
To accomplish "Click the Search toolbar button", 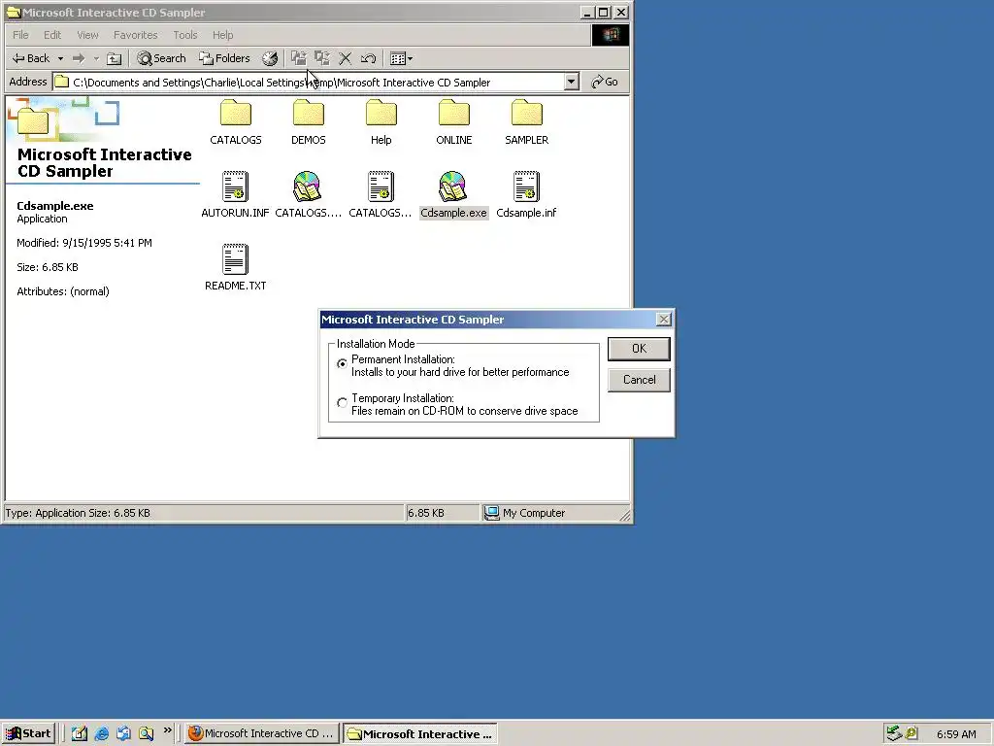I will (162, 58).
